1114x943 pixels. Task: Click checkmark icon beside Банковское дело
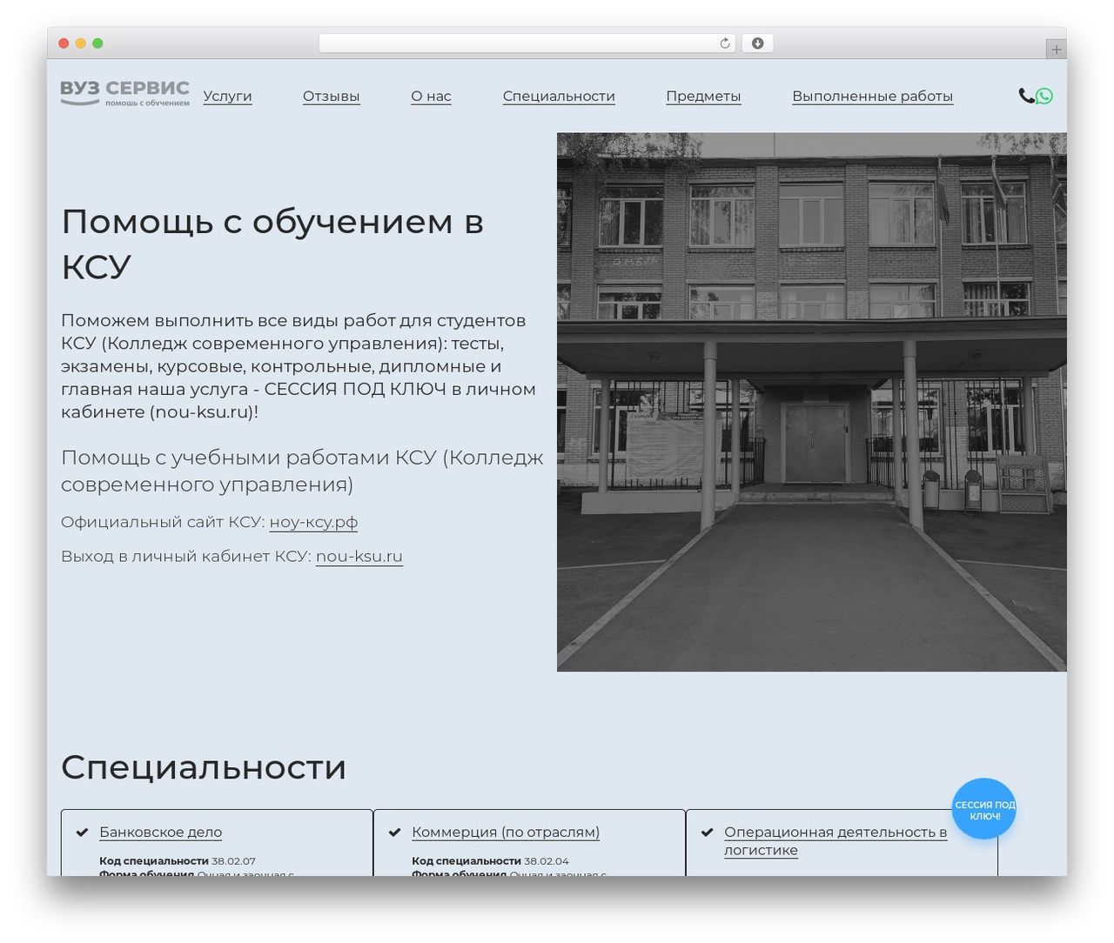tap(82, 833)
